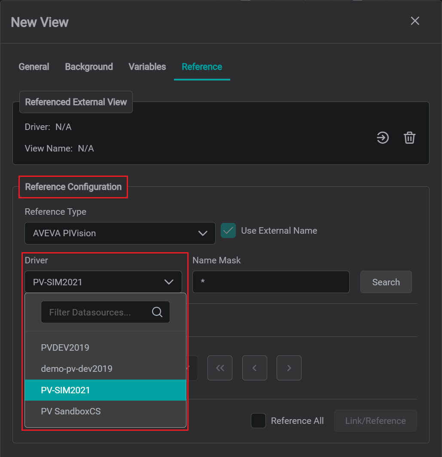Focus the Filter Datasources field

coord(105,312)
